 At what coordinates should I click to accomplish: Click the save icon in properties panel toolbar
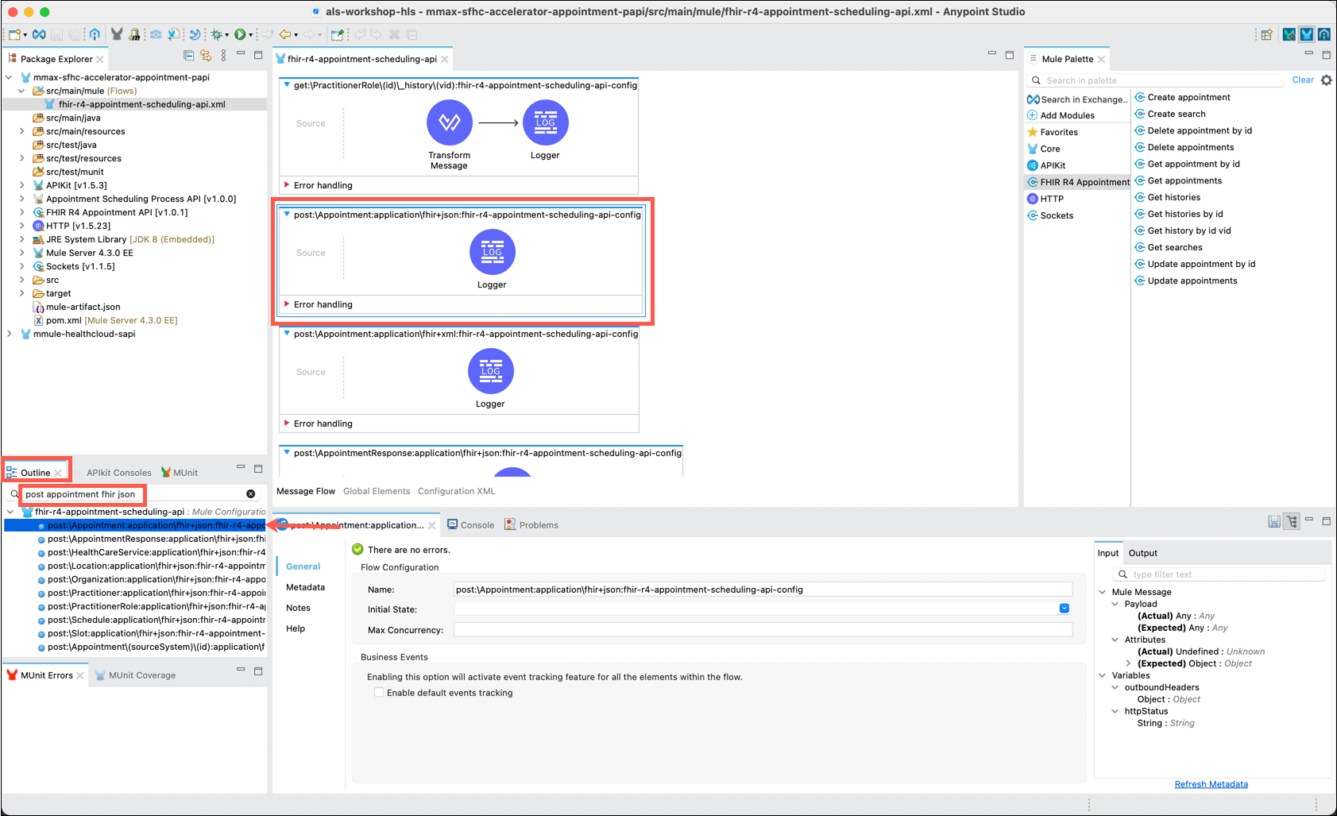[x=1274, y=521]
